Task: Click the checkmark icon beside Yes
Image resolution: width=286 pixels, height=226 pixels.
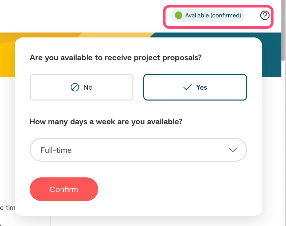Action: [x=187, y=87]
